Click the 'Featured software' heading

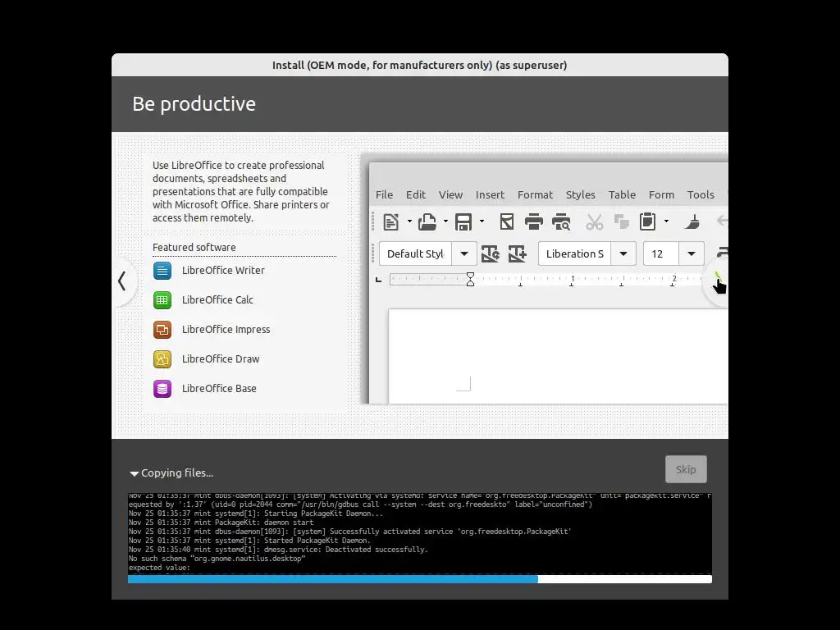pyautogui.click(x=194, y=248)
